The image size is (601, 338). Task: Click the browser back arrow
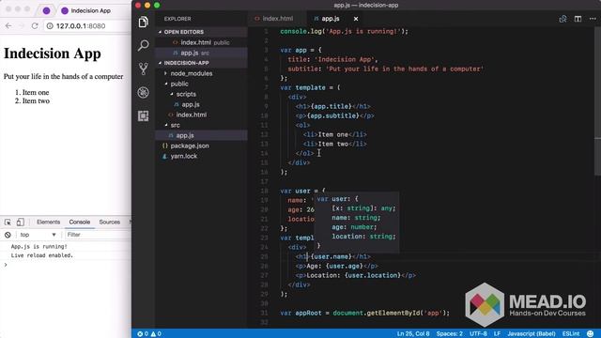coord(8,25)
